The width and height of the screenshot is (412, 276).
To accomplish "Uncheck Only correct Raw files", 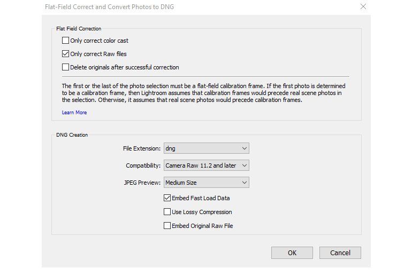I will click(x=66, y=54).
